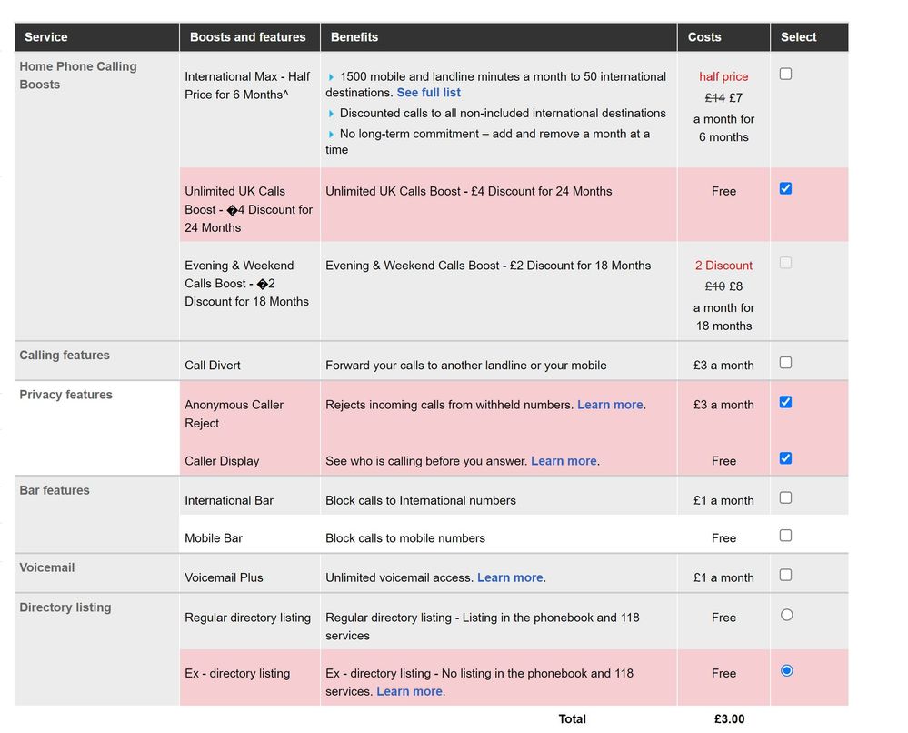Click the Voicemail Plus feature name
Viewport: 908px width, 733px height.
224,577
